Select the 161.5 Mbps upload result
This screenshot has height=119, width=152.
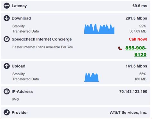tap(136, 66)
